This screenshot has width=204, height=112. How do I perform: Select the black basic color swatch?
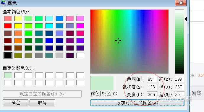(8, 56)
